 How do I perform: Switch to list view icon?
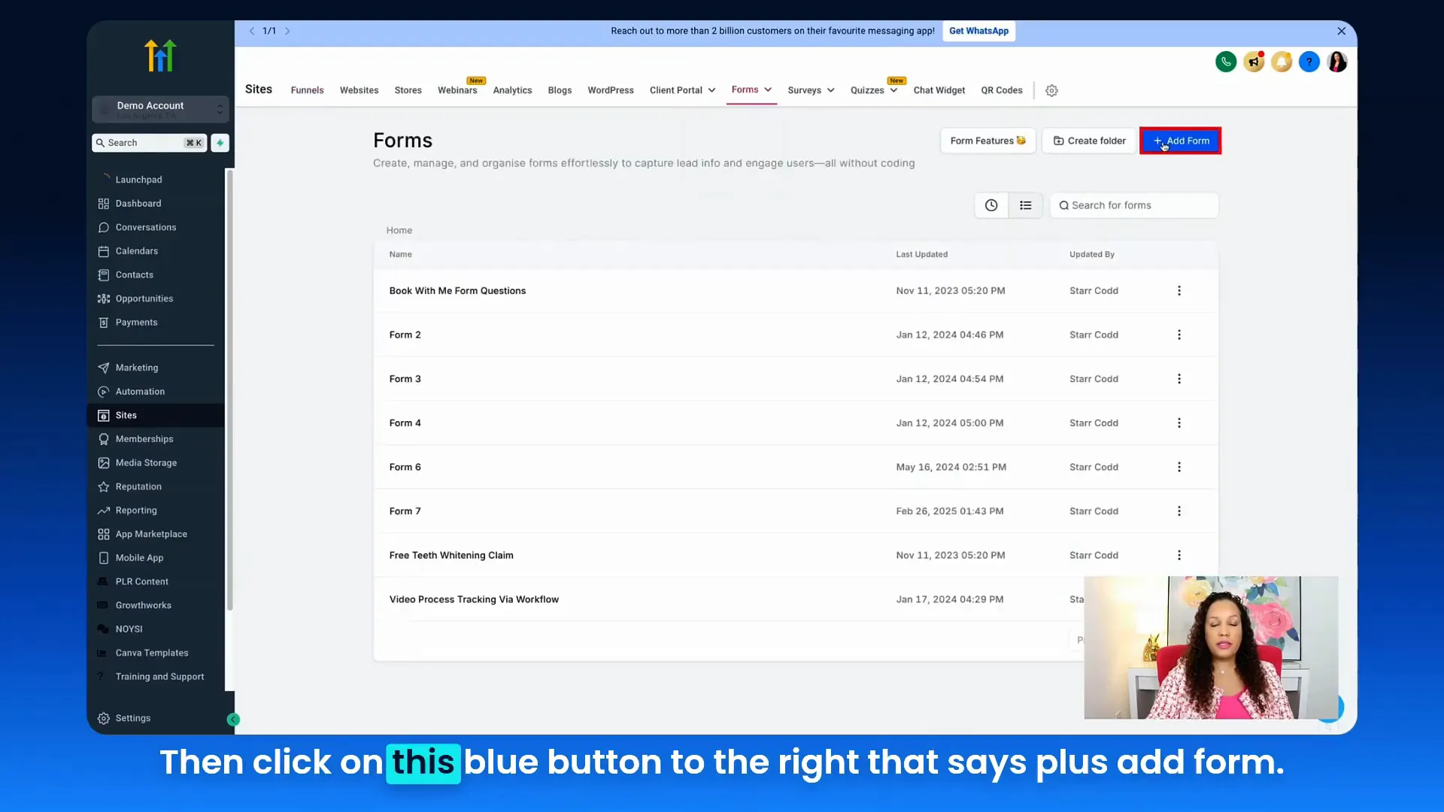coord(1025,205)
